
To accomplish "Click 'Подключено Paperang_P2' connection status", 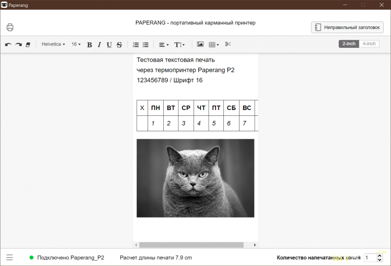I will 67,258.
